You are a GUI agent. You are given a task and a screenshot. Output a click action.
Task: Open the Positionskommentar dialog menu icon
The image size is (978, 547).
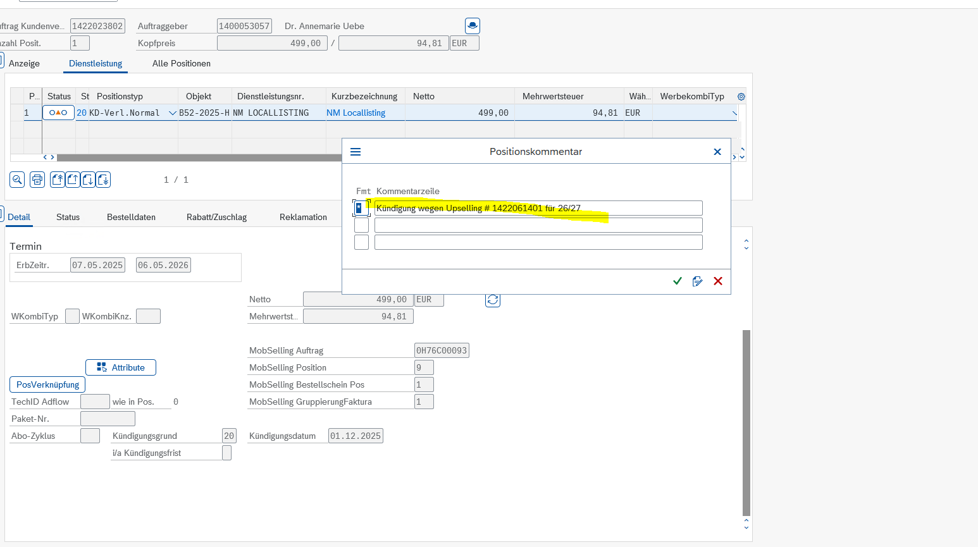356,152
